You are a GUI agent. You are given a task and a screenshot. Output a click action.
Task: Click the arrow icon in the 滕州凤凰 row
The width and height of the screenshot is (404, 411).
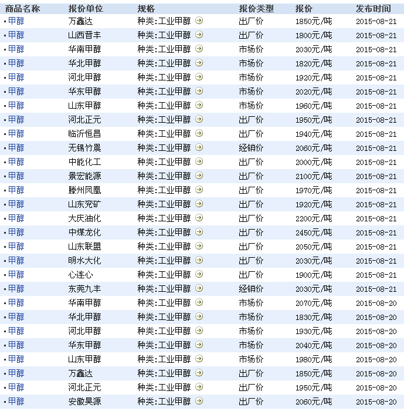pos(199,190)
